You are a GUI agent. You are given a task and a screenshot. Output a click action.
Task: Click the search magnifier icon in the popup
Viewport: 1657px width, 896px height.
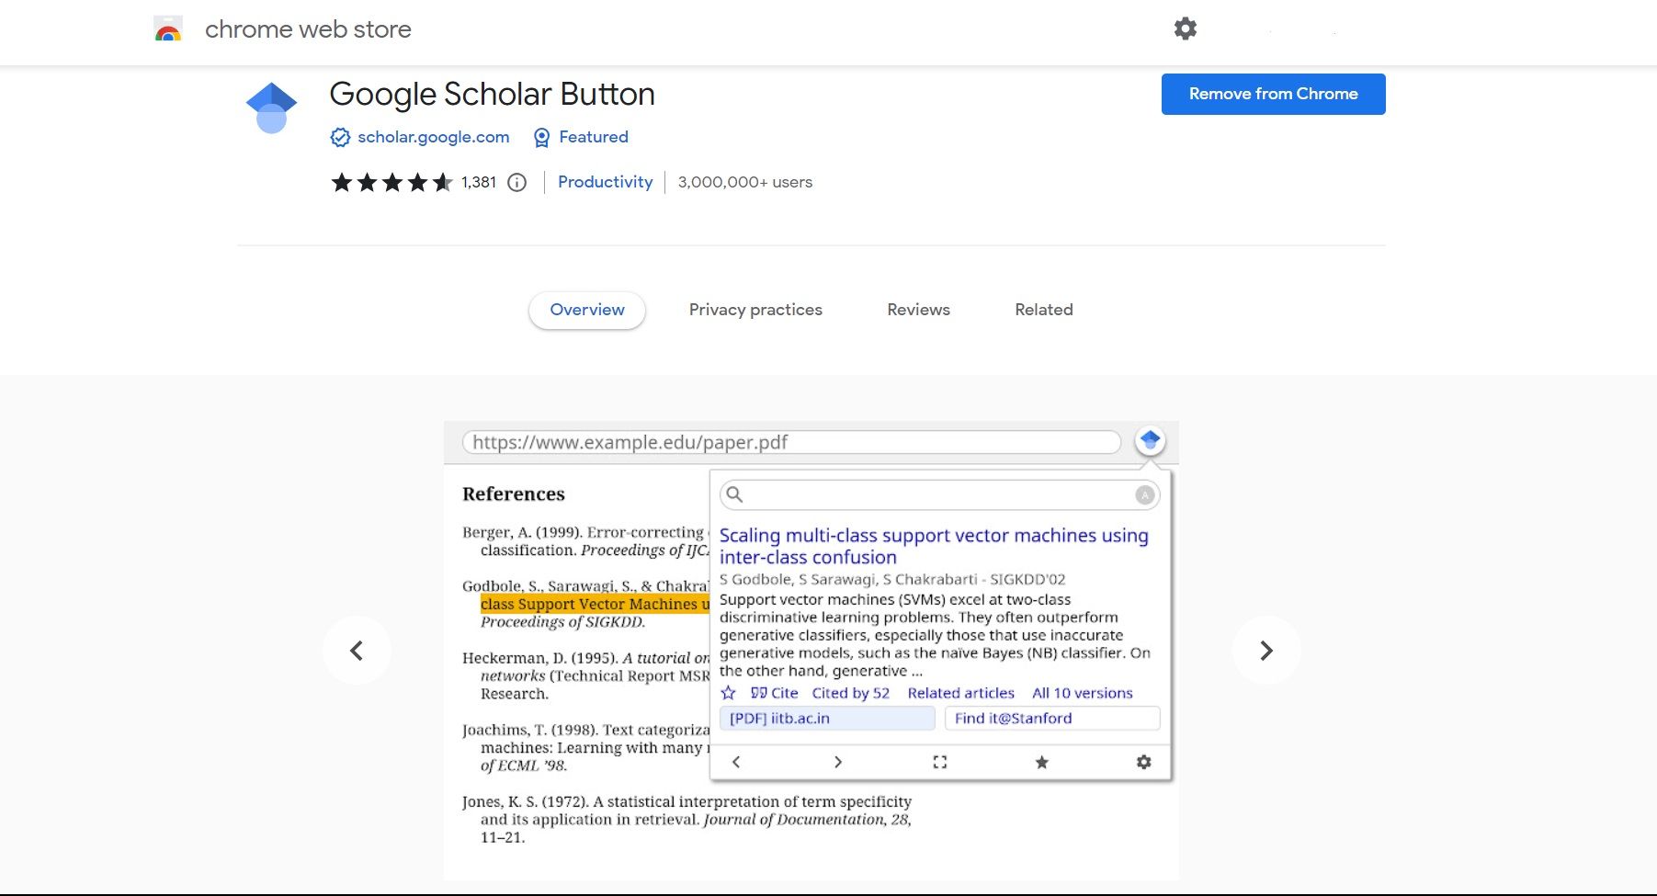[x=735, y=494]
